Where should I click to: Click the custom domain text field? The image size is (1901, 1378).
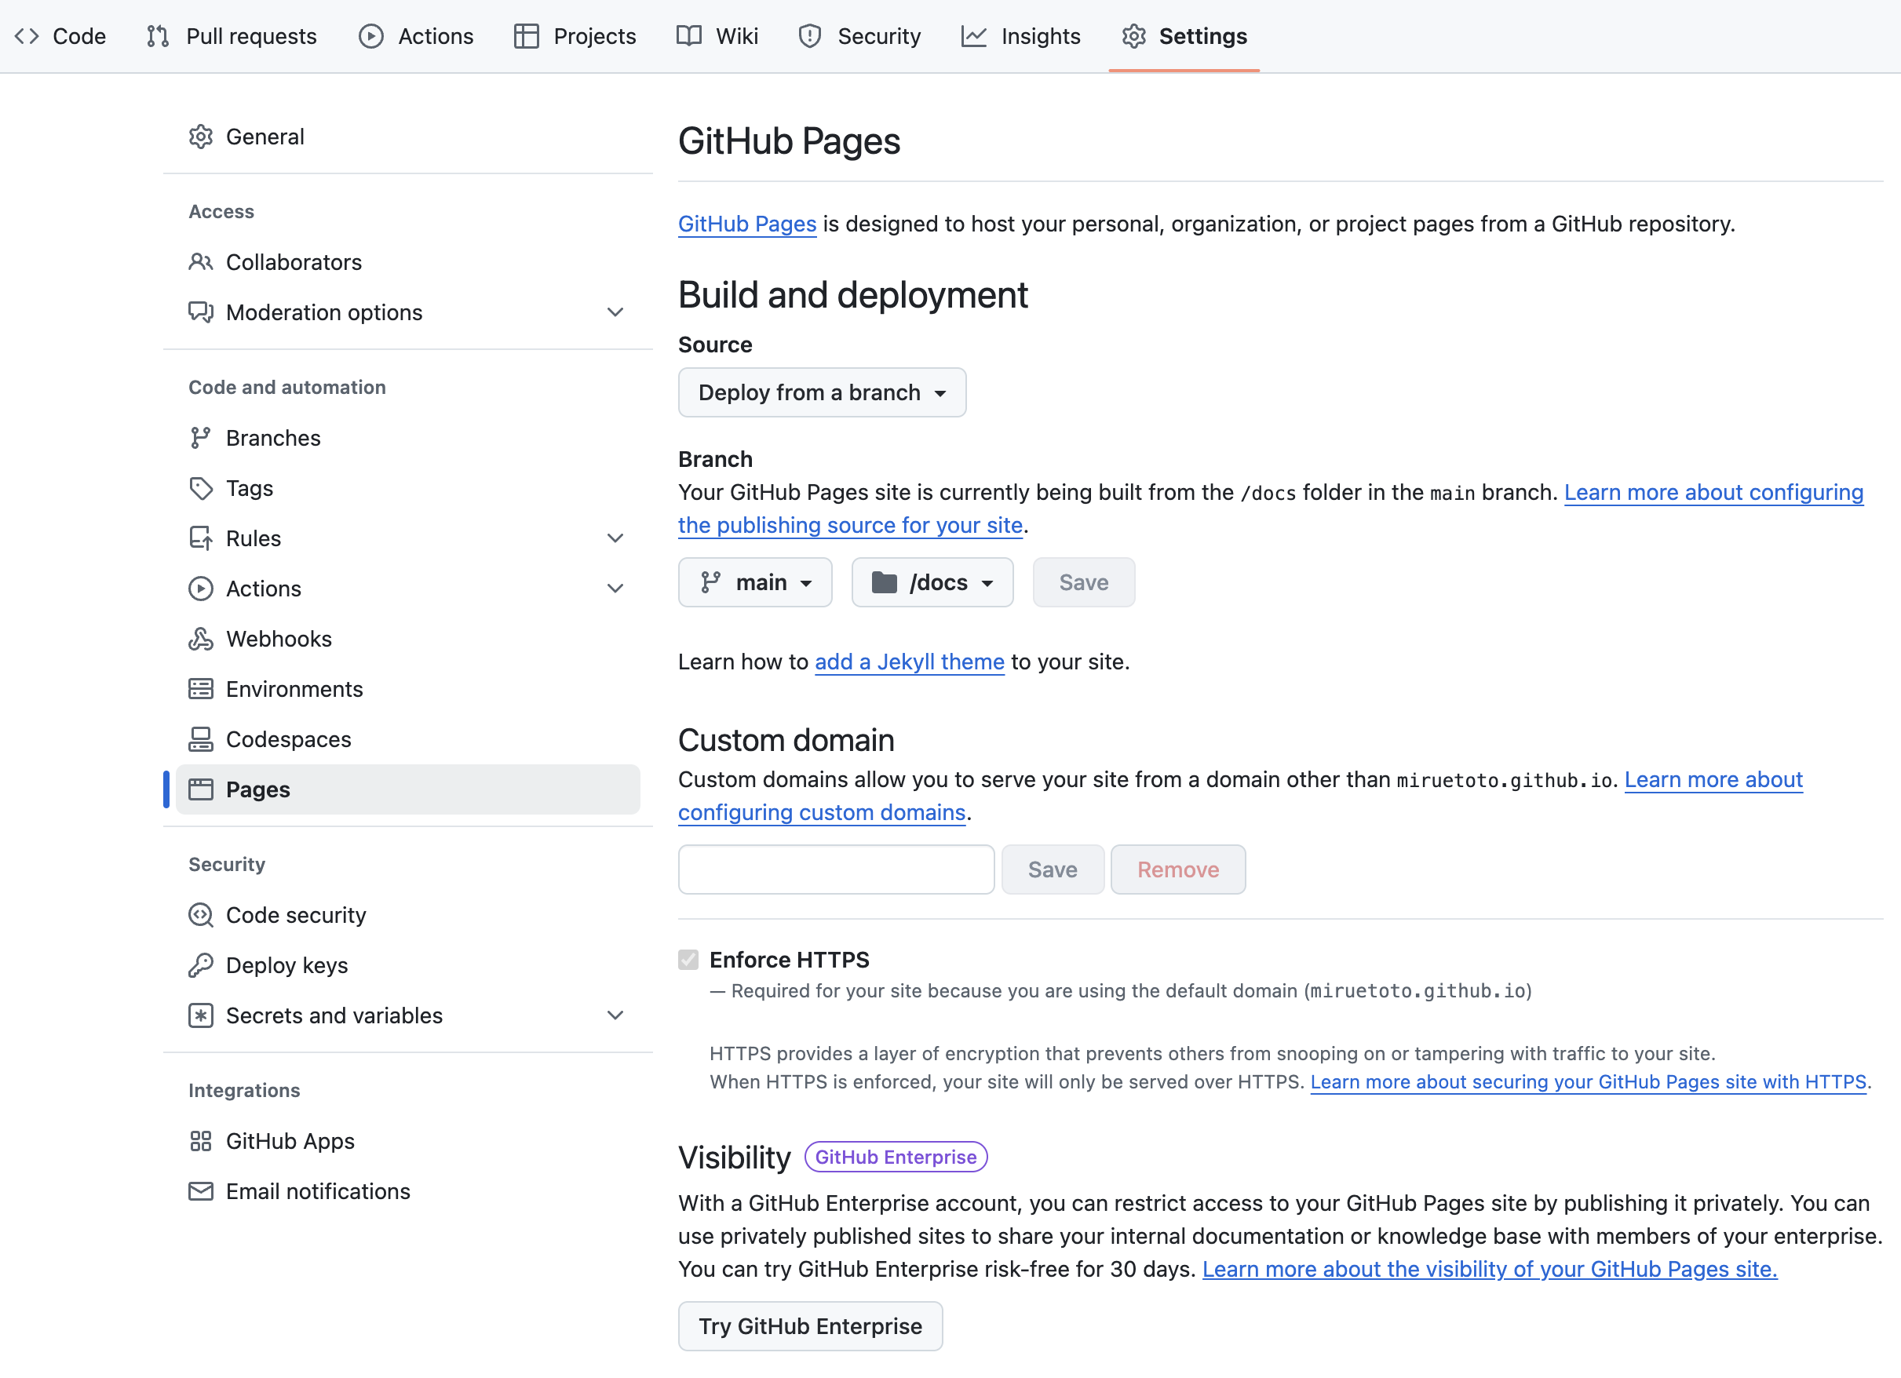tap(836, 869)
